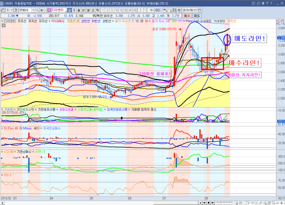Select the 틱 (tick) period toggle
Screen dimensions: 285x205
tap(97, 10)
